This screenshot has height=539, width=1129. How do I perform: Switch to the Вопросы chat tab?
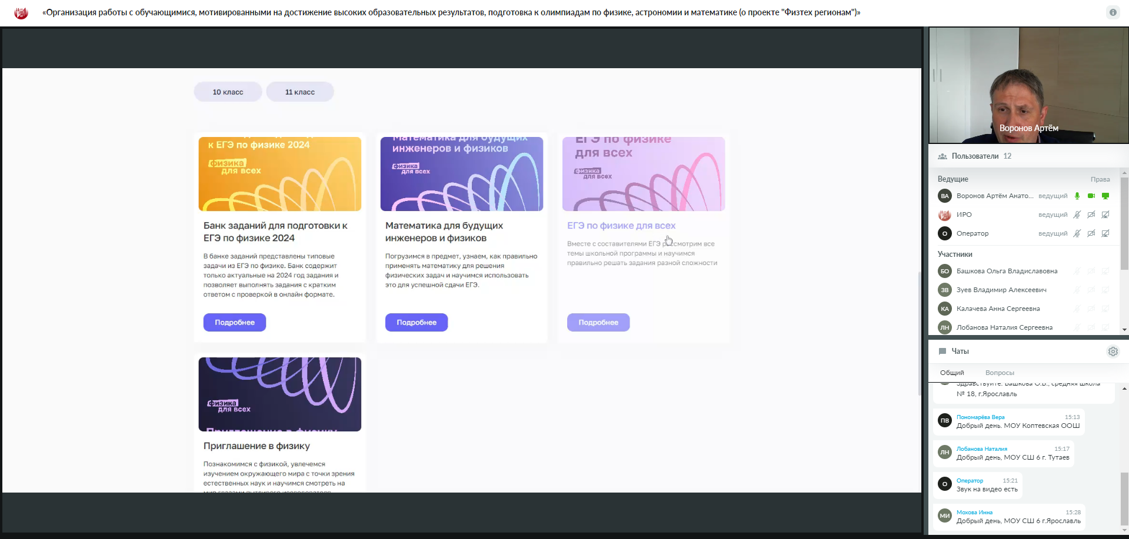pyautogui.click(x=1000, y=373)
